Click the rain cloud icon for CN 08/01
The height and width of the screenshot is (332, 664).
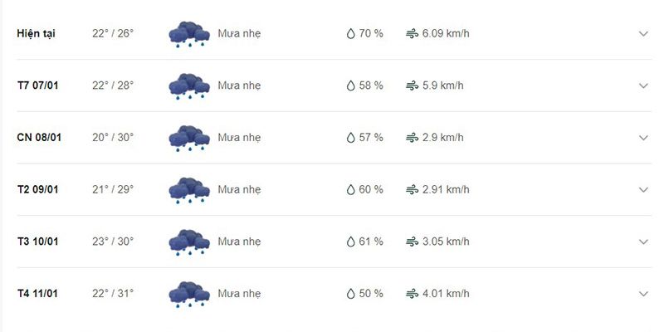pos(189,138)
